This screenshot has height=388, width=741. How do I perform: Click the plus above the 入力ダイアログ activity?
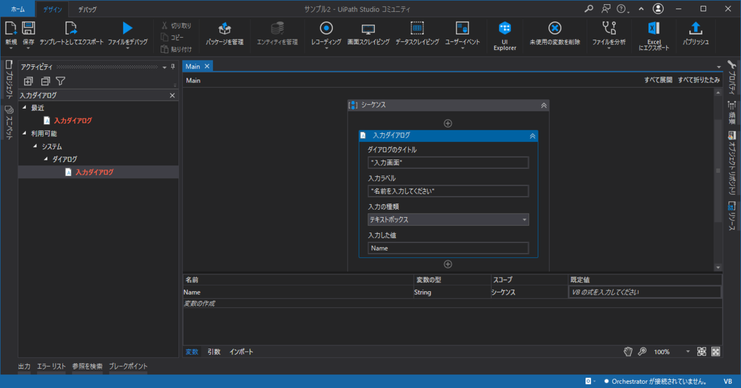448,123
